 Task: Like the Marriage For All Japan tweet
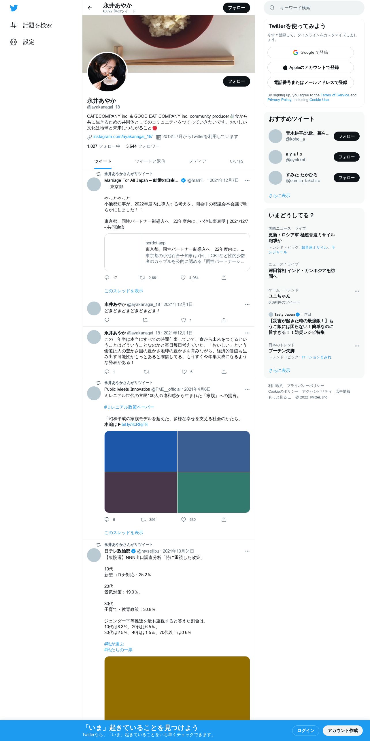coord(183,278)
